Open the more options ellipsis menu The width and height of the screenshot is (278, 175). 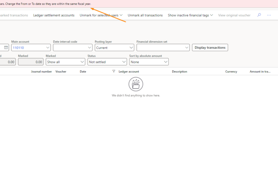269,15
